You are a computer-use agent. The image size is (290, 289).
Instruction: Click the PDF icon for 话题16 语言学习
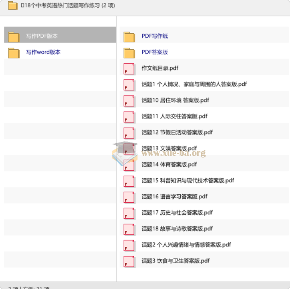point(129,197)
